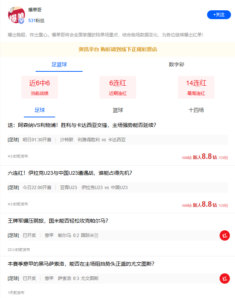The height and width of the screenshot is (298, 235).
Task: Open the 531粉丝 followers count
Action: click(x=36, y=21)
